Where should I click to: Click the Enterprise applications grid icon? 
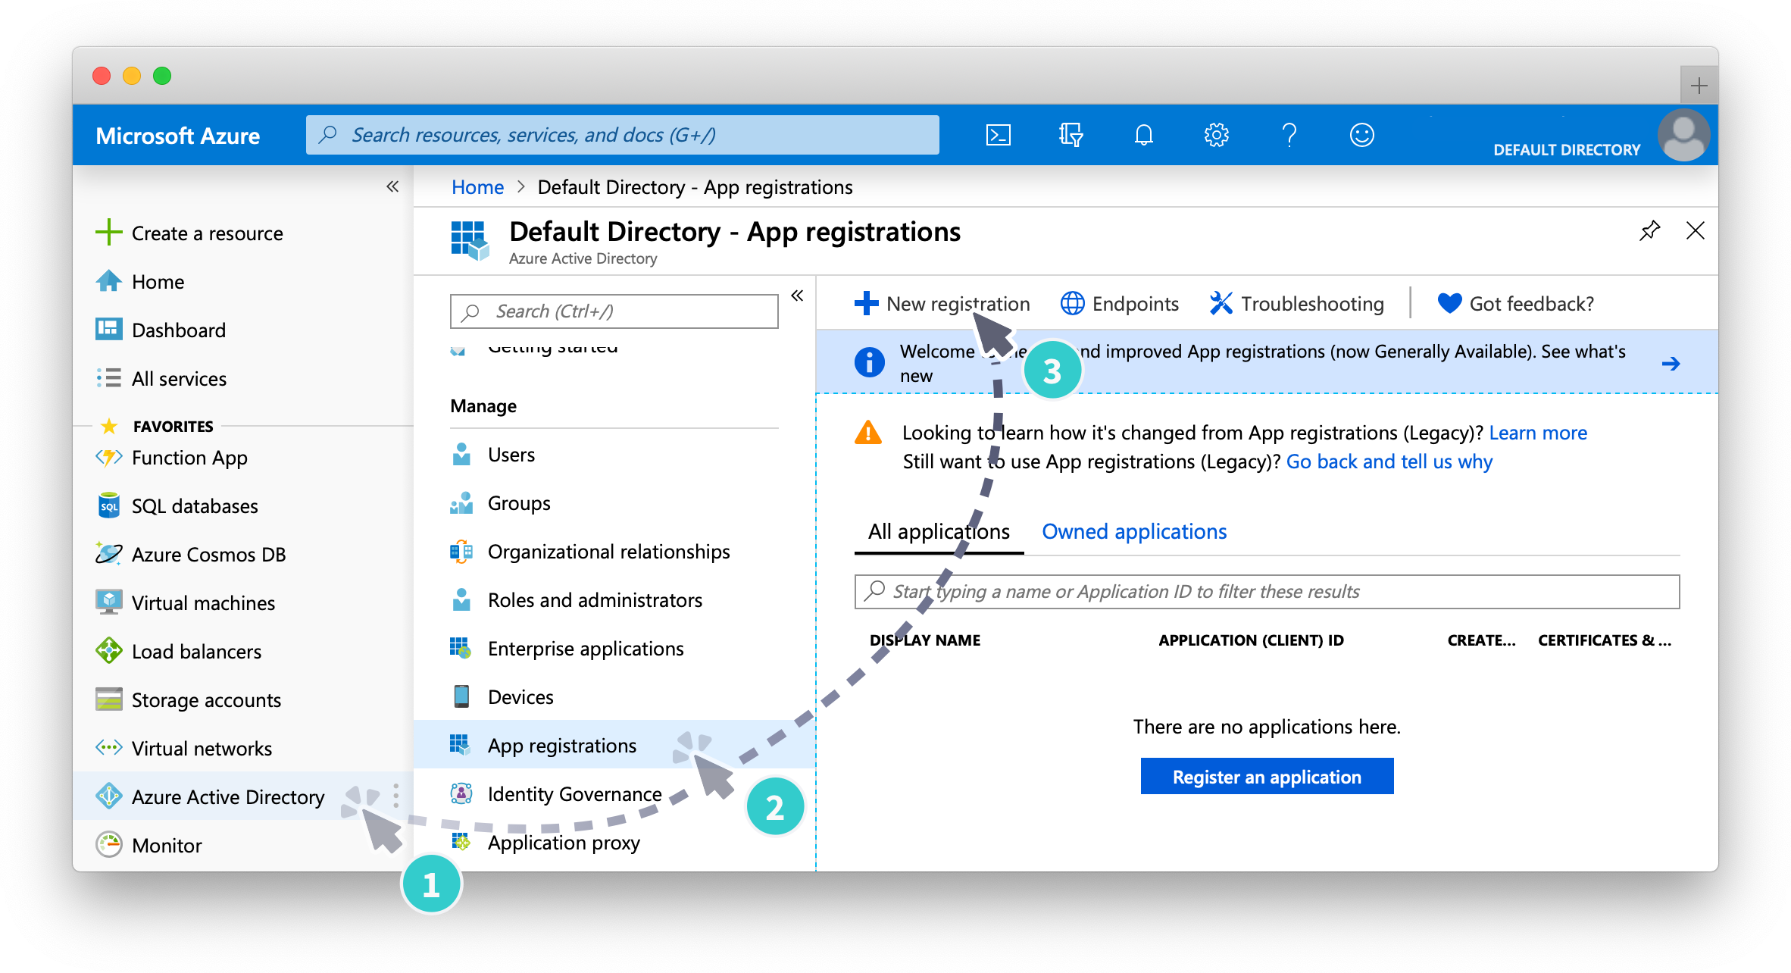tap(461, 648)
